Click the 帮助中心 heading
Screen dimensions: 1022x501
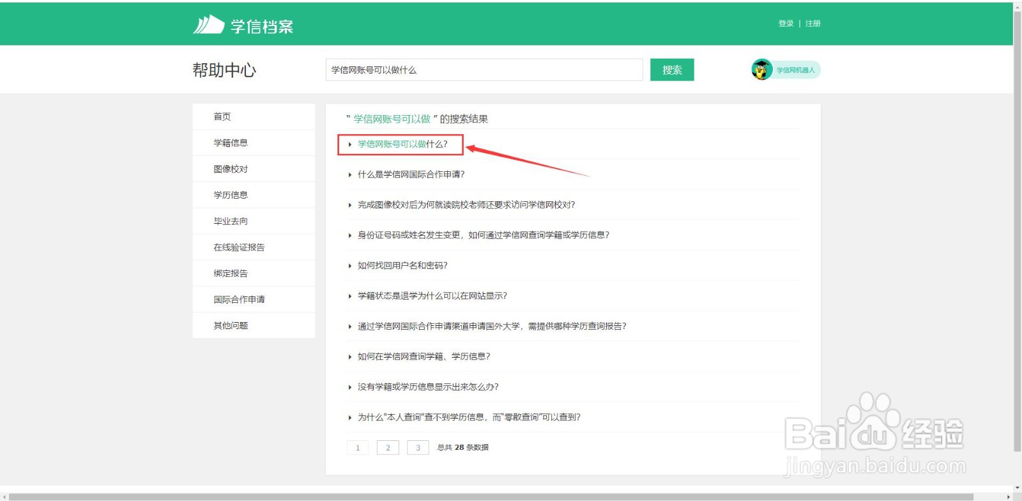[x=224, y=70]
